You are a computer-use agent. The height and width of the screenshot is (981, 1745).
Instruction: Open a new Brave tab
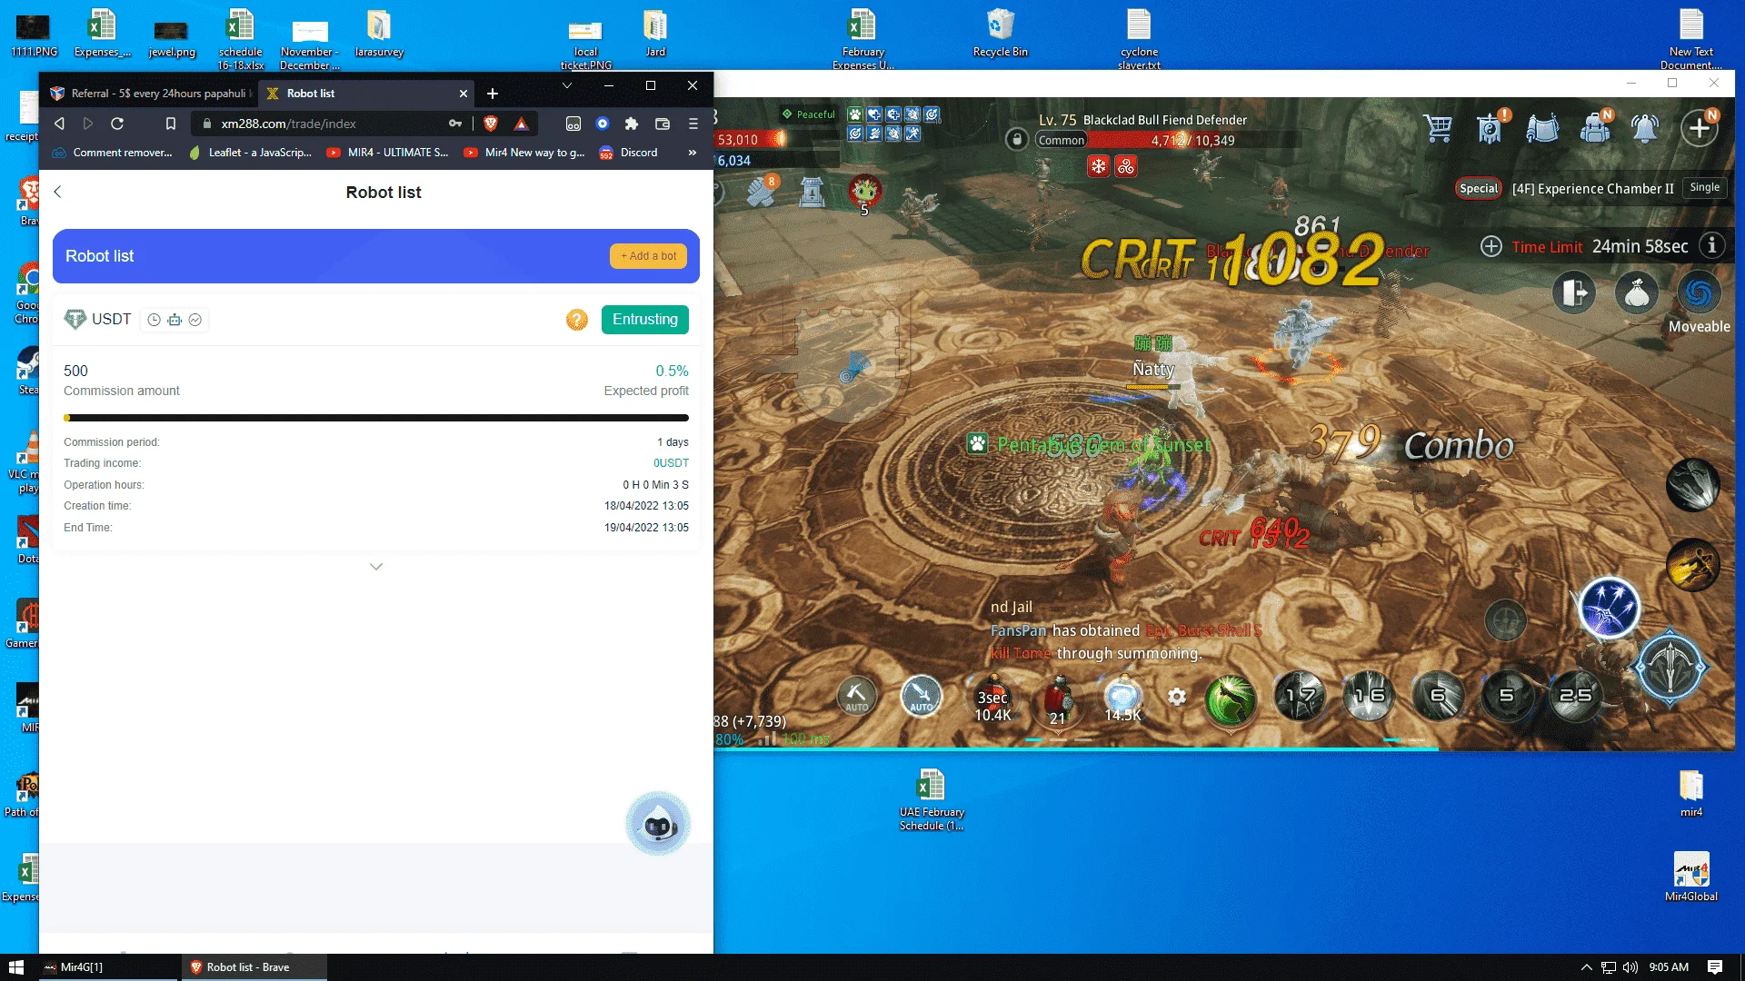(493, 94)
